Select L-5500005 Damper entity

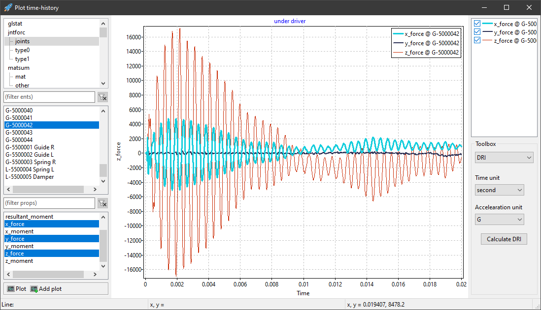coord(52,177)
